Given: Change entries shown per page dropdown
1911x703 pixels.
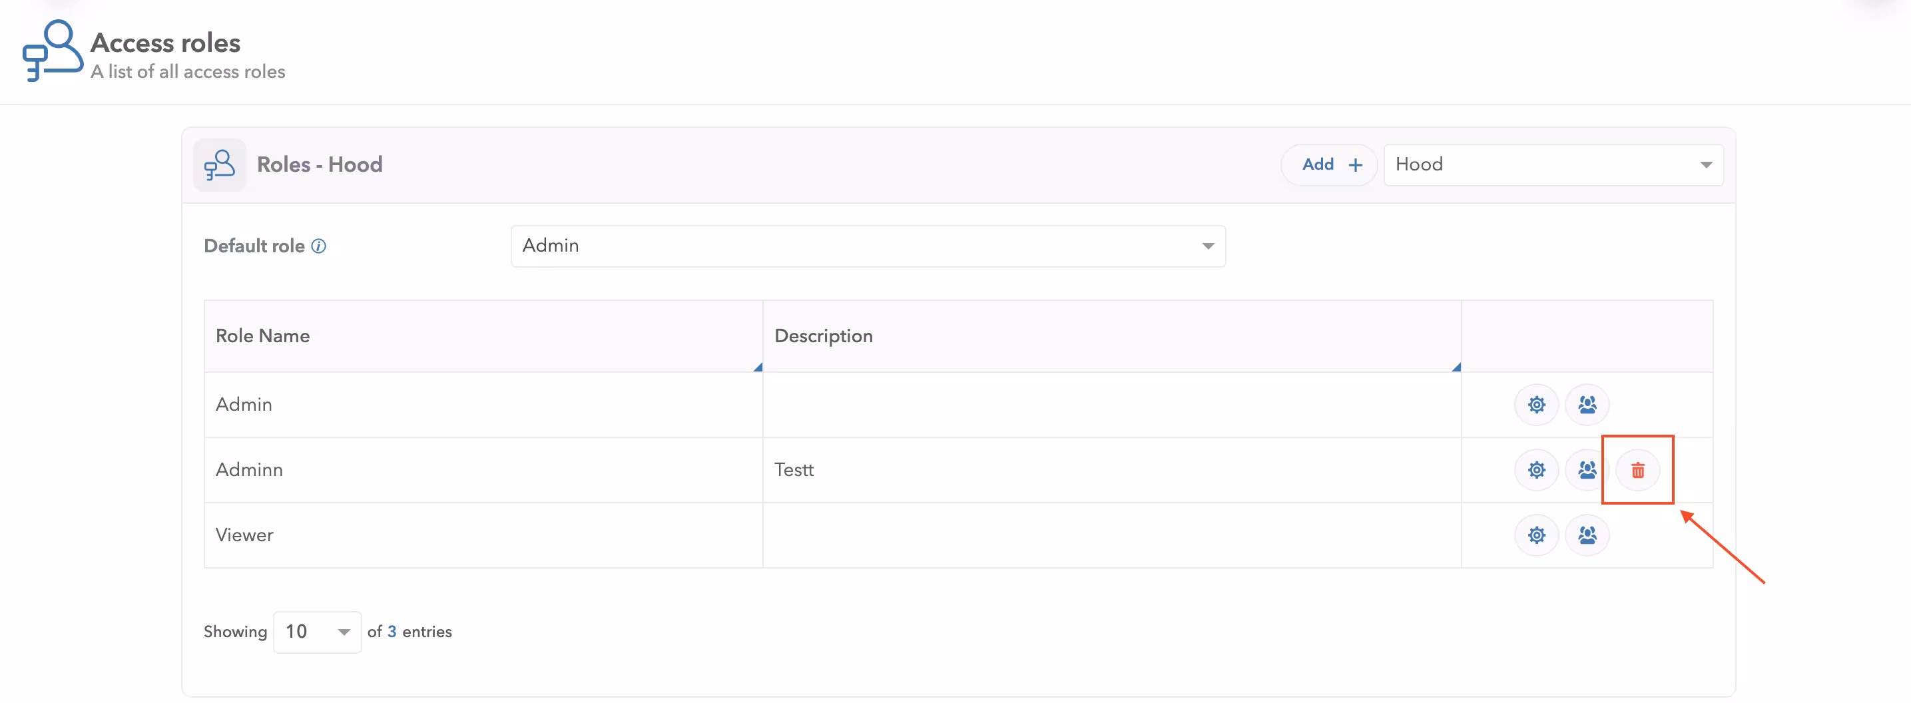Looking at the screenshot, I should (317, 632).
